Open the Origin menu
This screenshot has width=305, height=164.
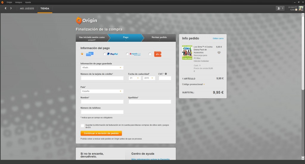click(9, 2)
